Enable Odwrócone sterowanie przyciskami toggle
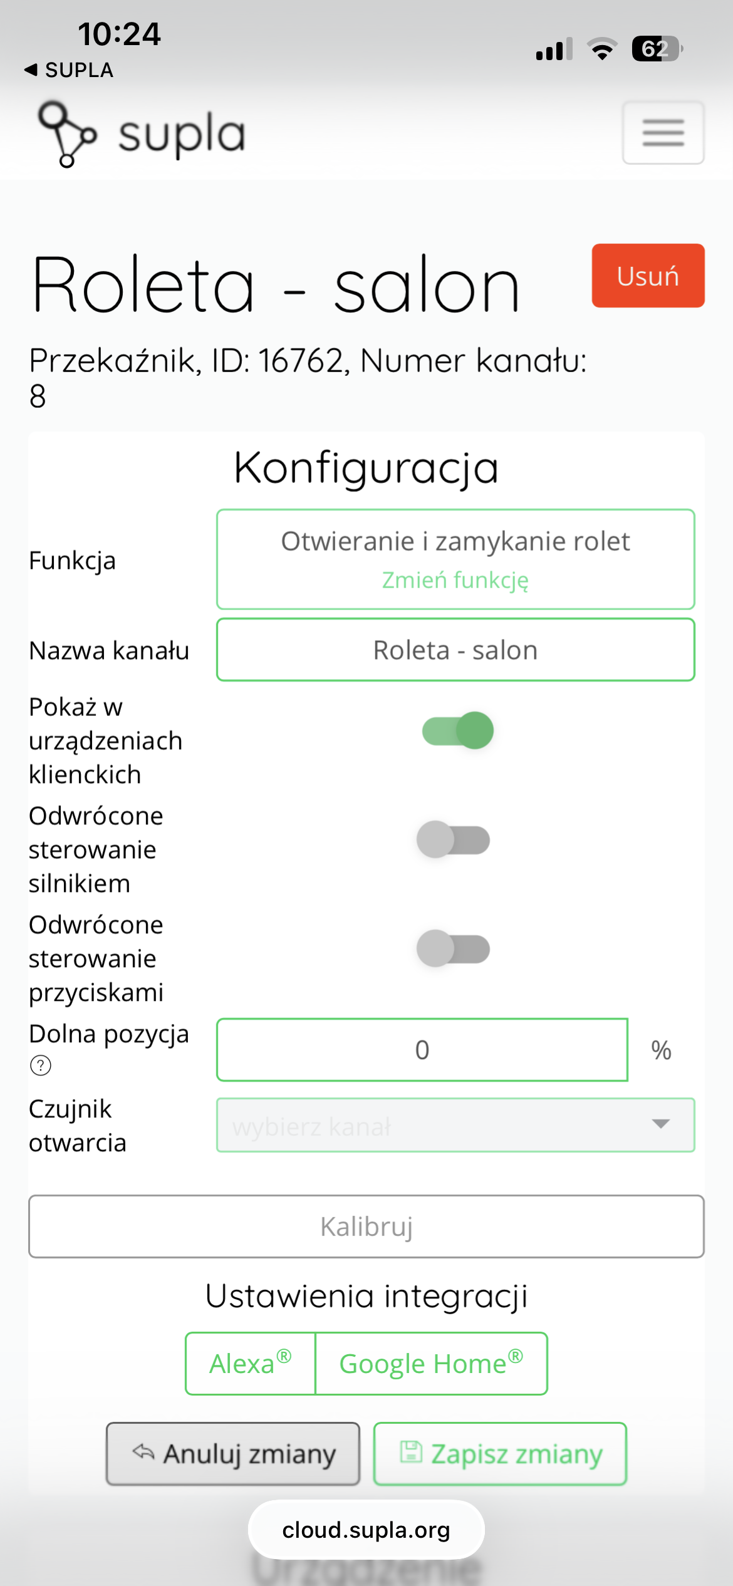This screenshot has height=1586, width=733. [454, 948]
